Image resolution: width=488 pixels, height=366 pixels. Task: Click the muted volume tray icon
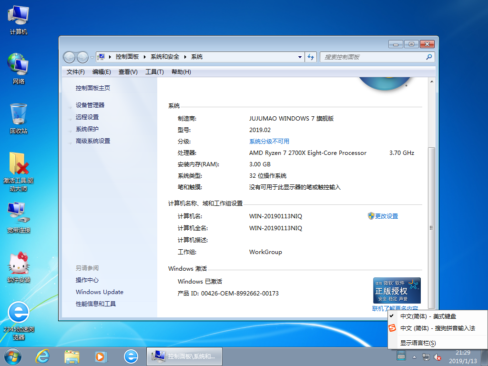point(437,356)
